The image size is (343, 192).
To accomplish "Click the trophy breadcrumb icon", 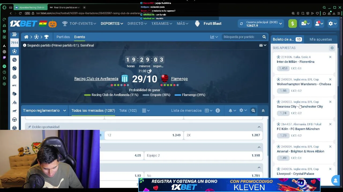I will (x=46, y=37).
